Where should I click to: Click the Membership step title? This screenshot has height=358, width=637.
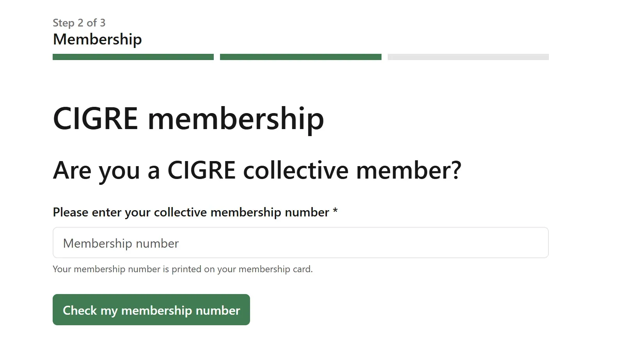click(x=98, y=39)
